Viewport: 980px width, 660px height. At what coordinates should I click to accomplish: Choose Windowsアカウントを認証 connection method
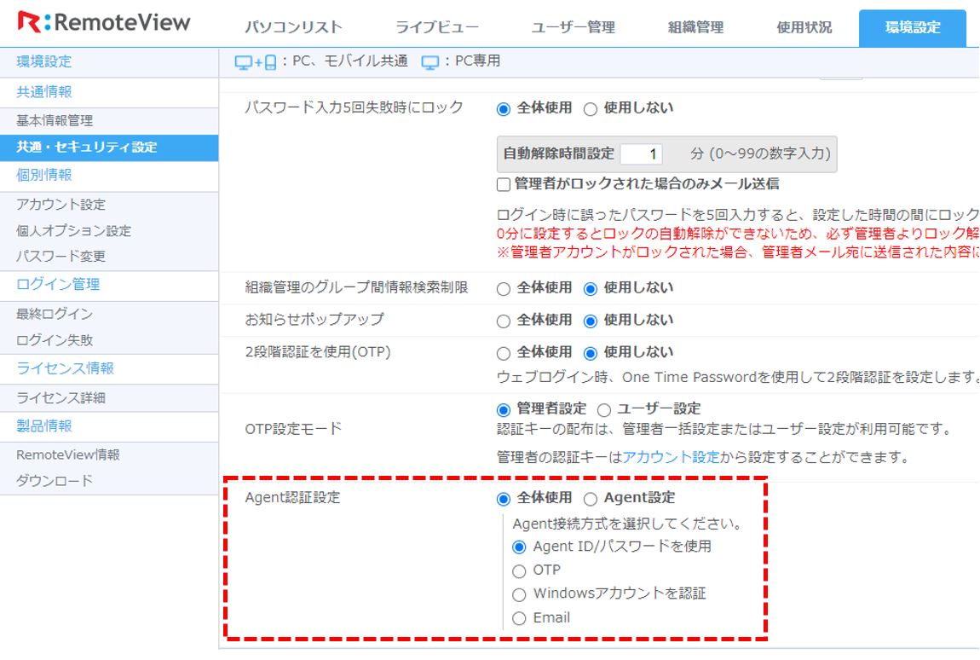point(519,595)
